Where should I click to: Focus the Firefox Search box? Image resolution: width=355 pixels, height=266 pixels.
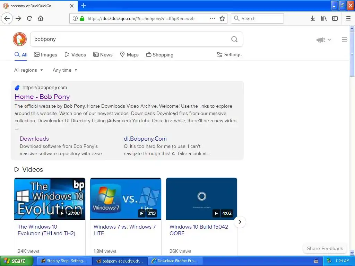click(257, 18)
